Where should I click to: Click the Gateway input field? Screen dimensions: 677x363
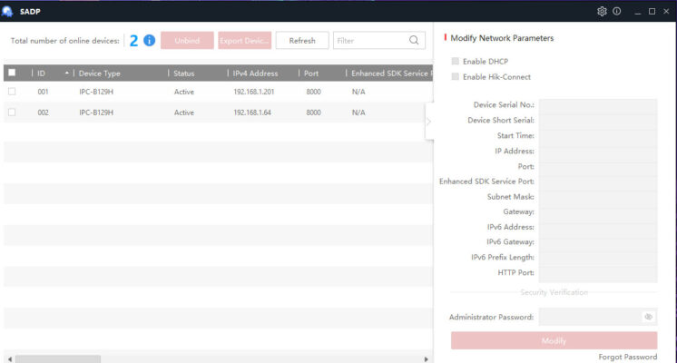(598, 212)
